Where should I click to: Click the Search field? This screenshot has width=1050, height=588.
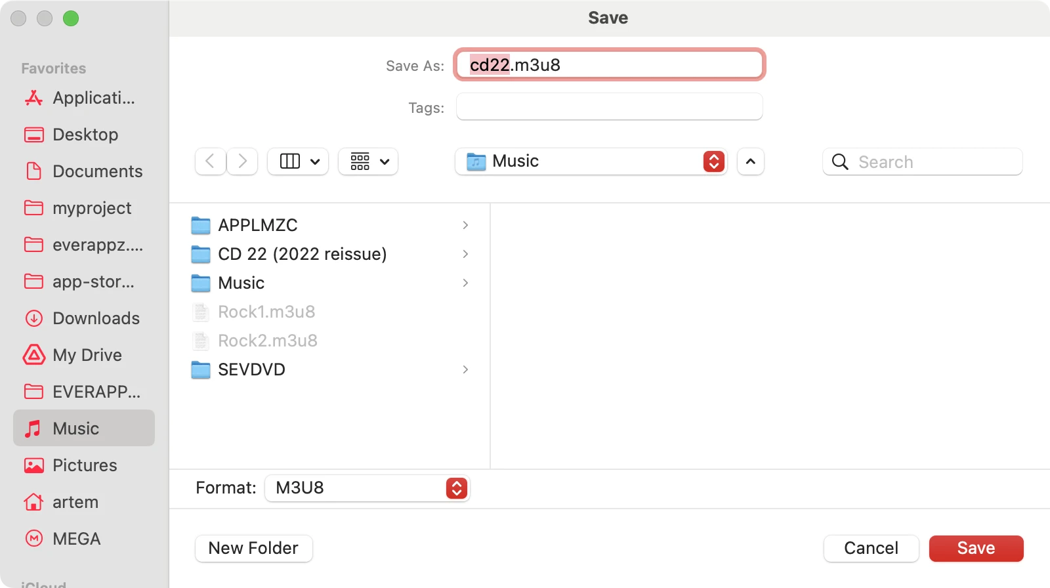[932, 162]
